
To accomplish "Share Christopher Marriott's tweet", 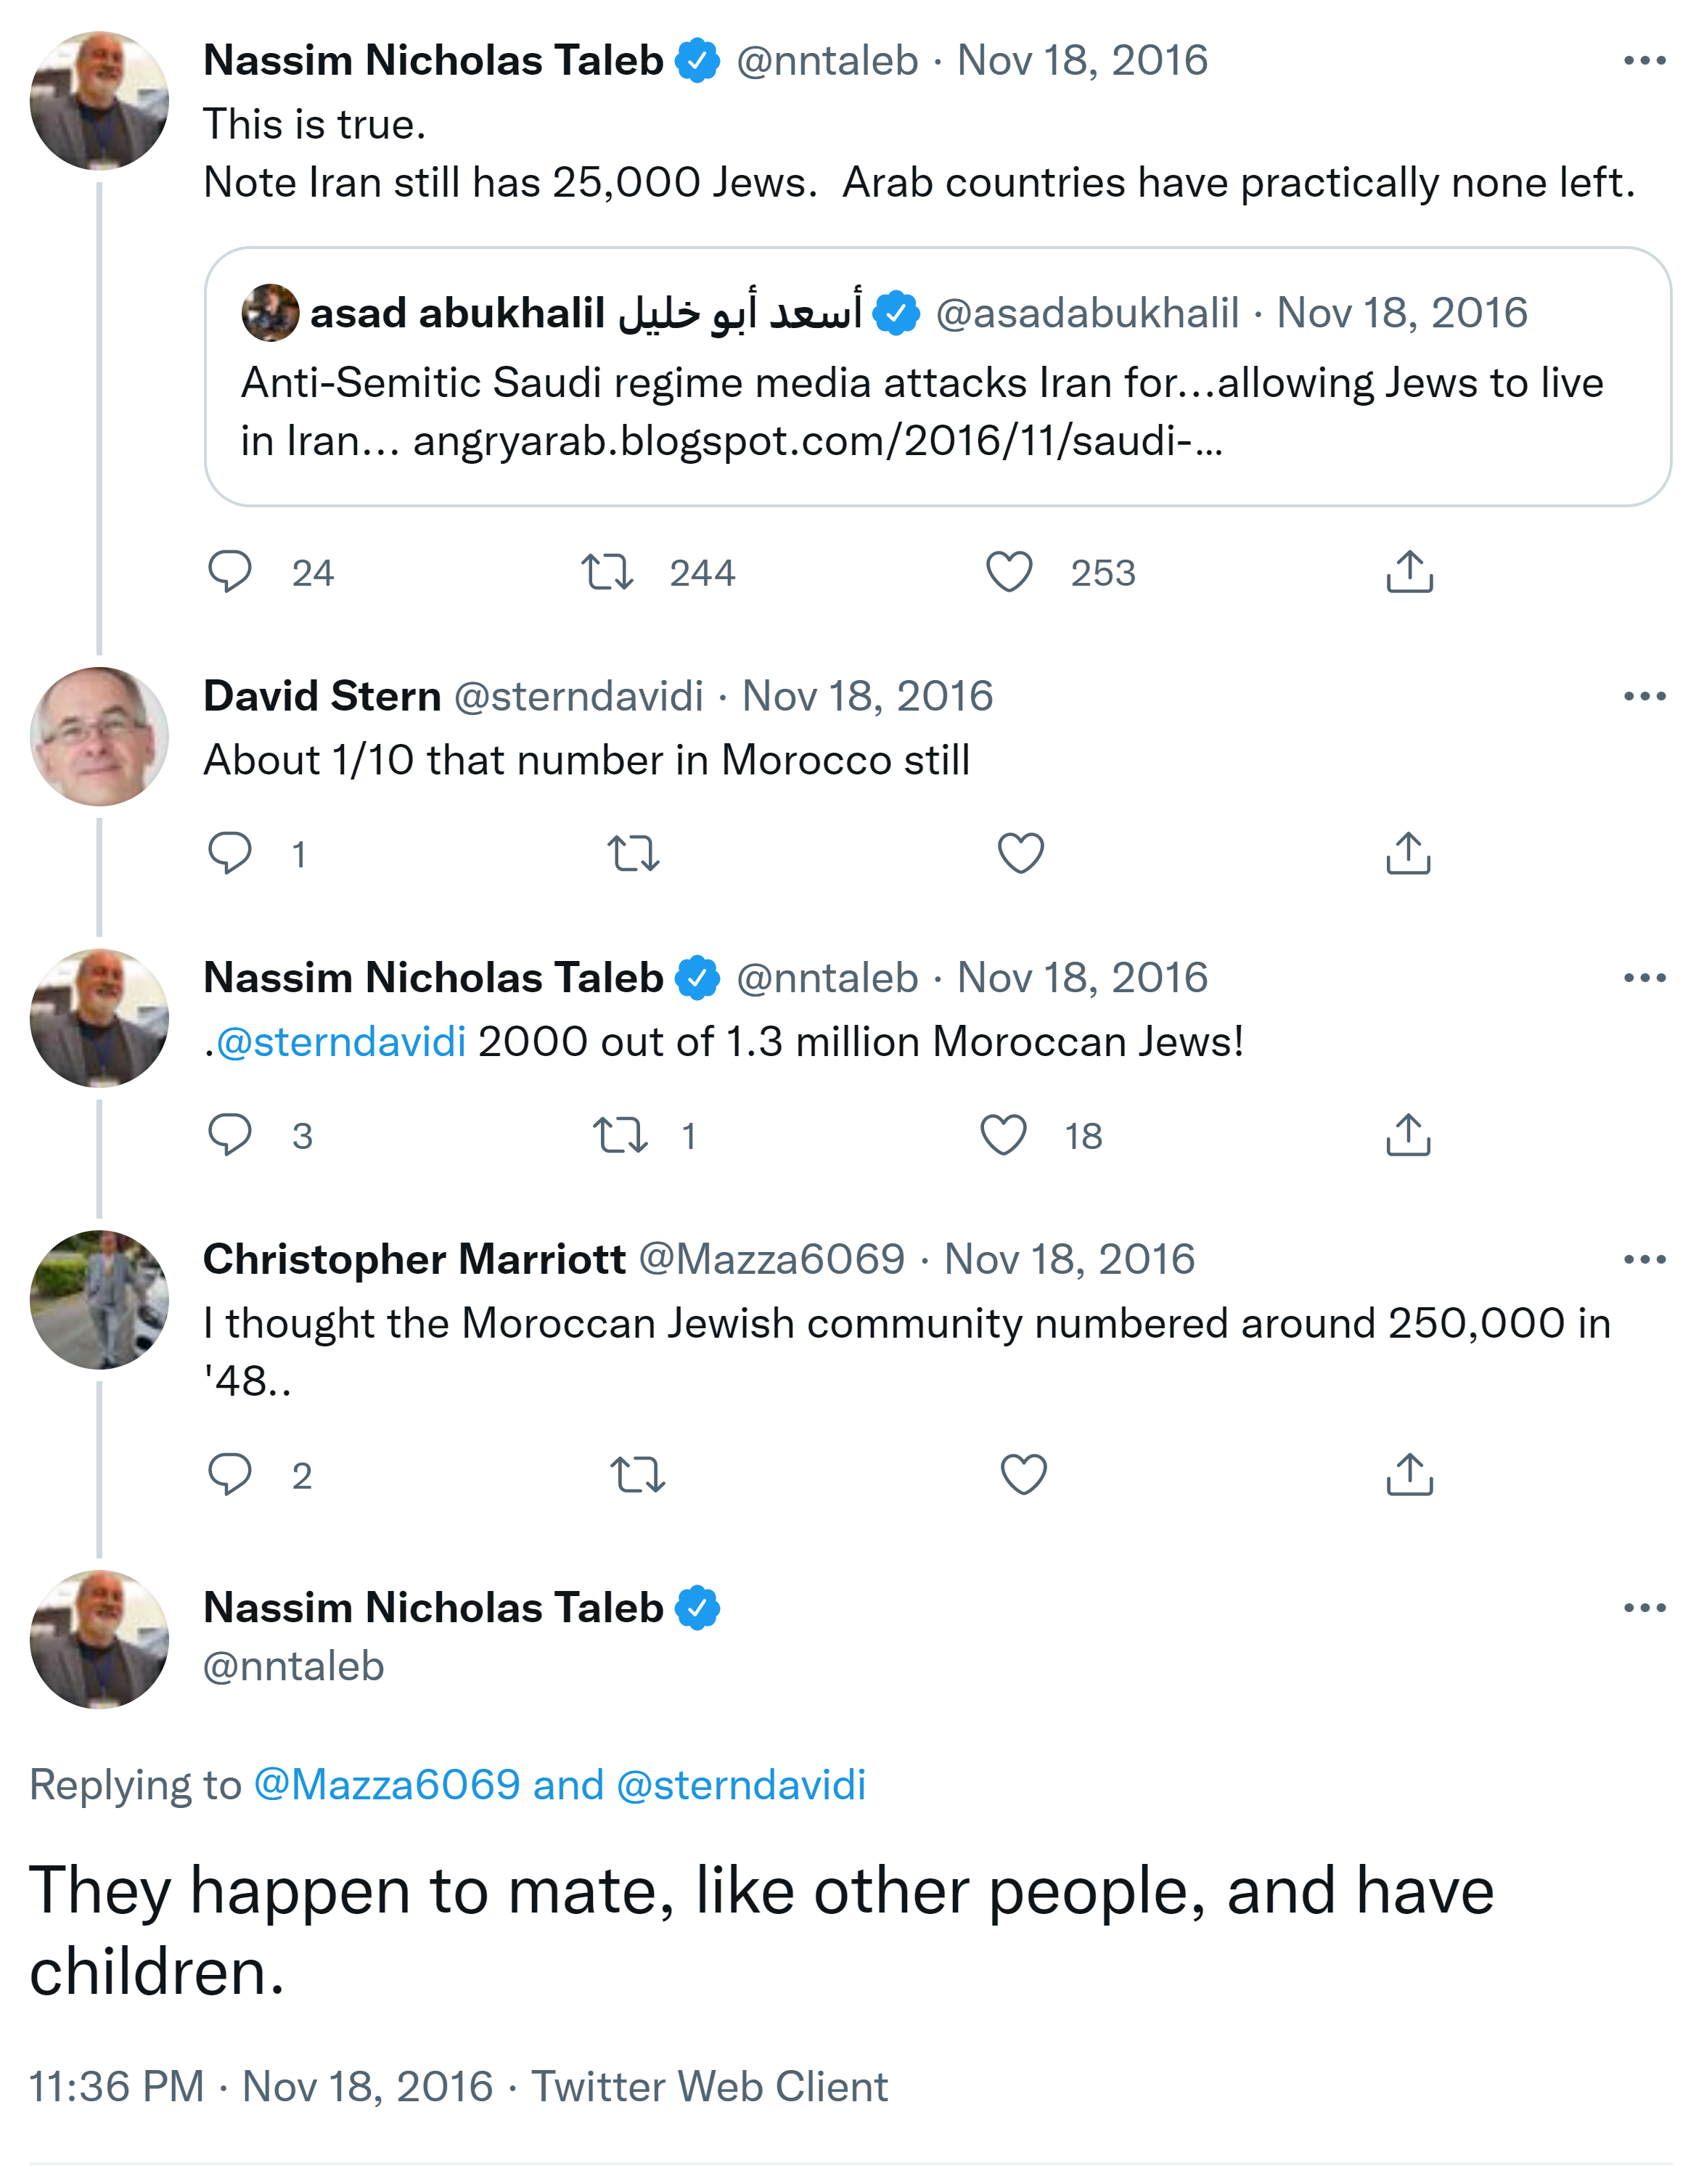I will (1409, 1475).
